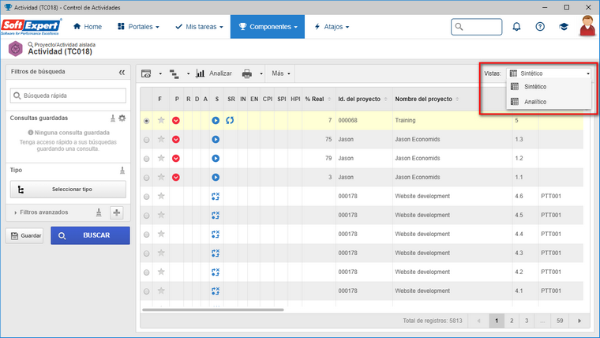Click the favorite star in the Training row

click(161, 120)
